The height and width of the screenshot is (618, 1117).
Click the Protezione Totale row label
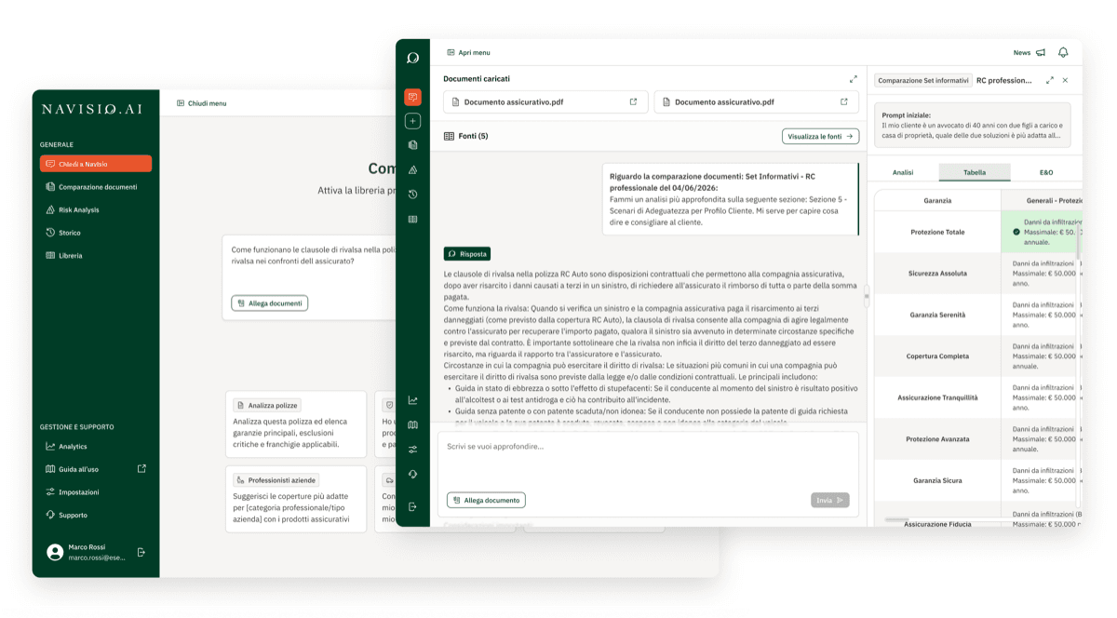click(x=937, y=232)
